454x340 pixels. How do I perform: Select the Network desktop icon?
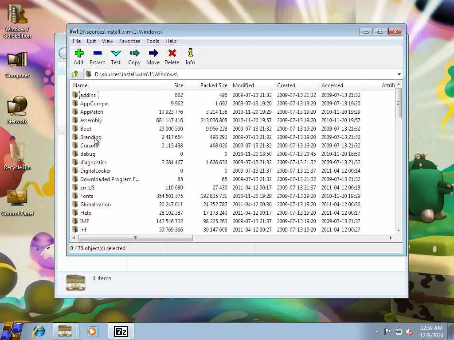point(17,110)
